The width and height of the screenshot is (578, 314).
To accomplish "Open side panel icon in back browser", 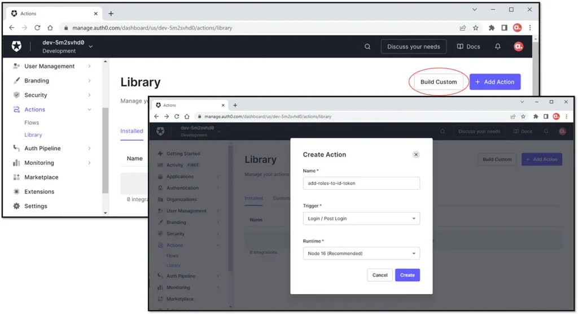I will tap(504, 28).
